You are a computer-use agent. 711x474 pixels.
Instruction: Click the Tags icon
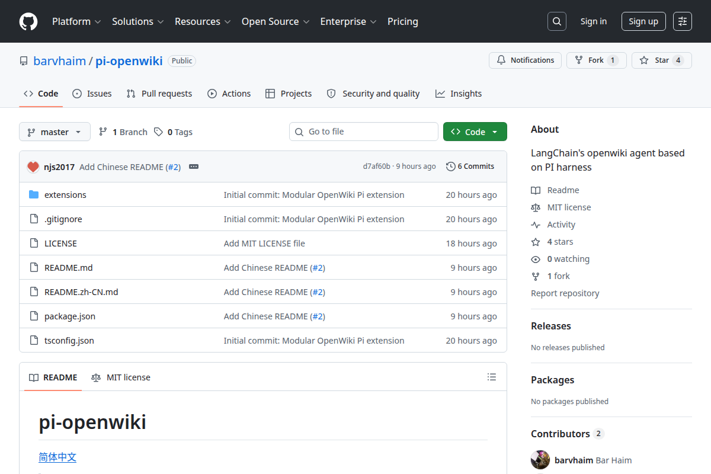158,132
